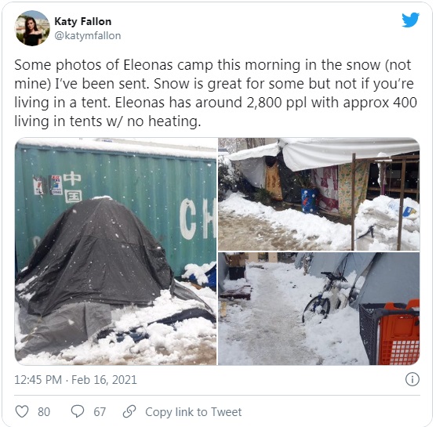Viewport: 436px width, 427px height.
Task: Open the 12:45 PM Feb 16, 2021 timestamp
Action: point(75,380)
